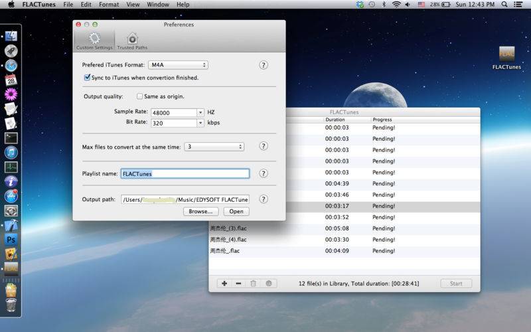Screen dimensions: 531x332
Task: Open the purple flower app in the Dock
Action: click(x=11, y=94)
